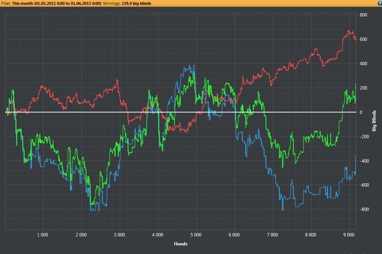Click the '239,9 big blinds' winnings value
This screenshot has height=254, width=382.
coord(136,3)
